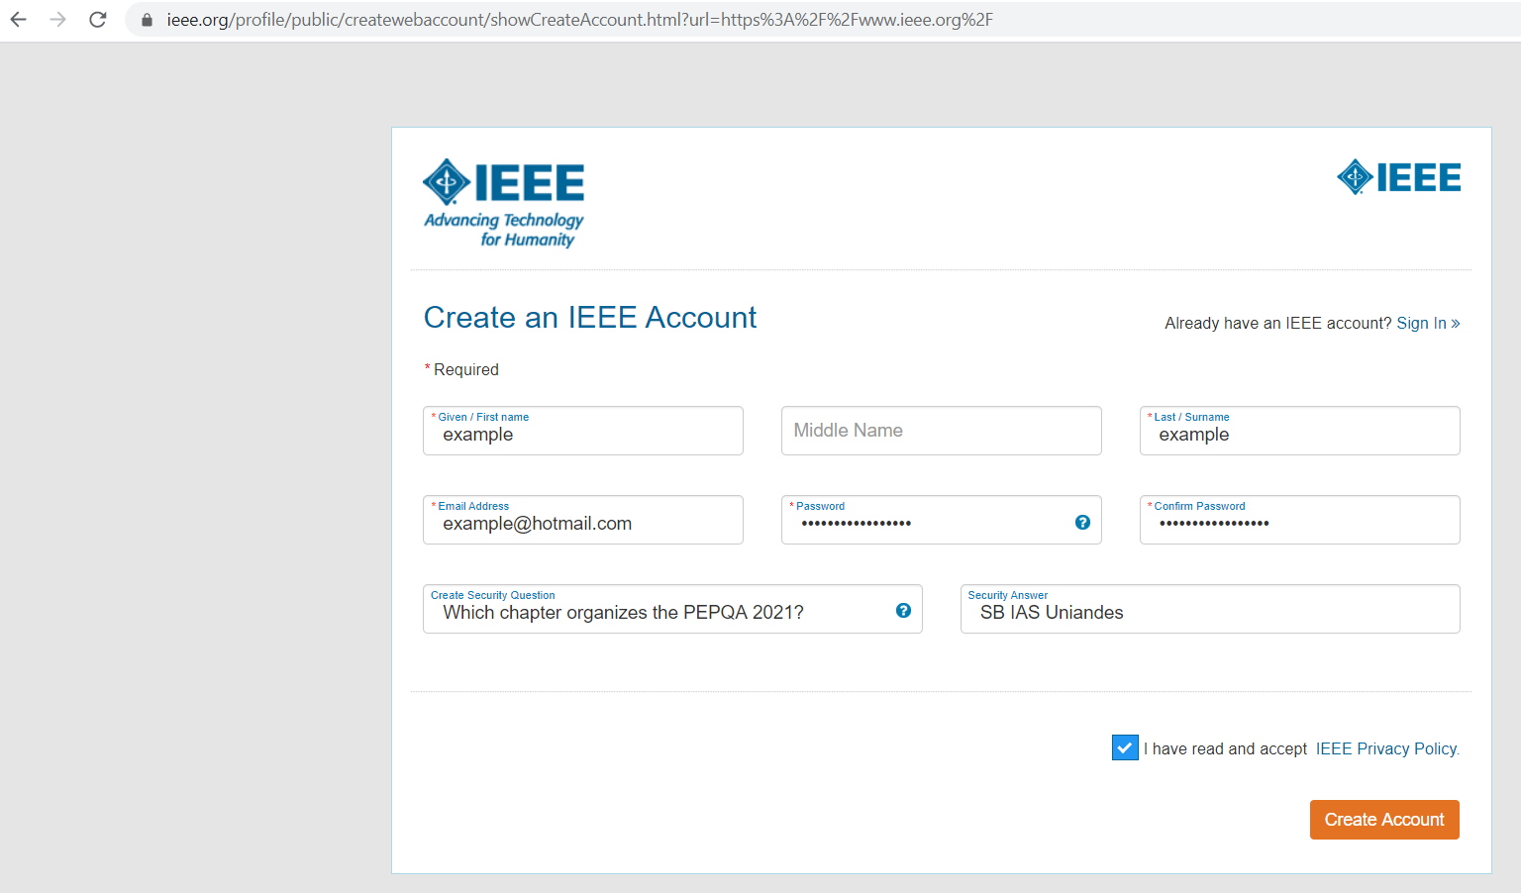
Task: Click the small IEEE logo at top right
Action: (1398, 177)
